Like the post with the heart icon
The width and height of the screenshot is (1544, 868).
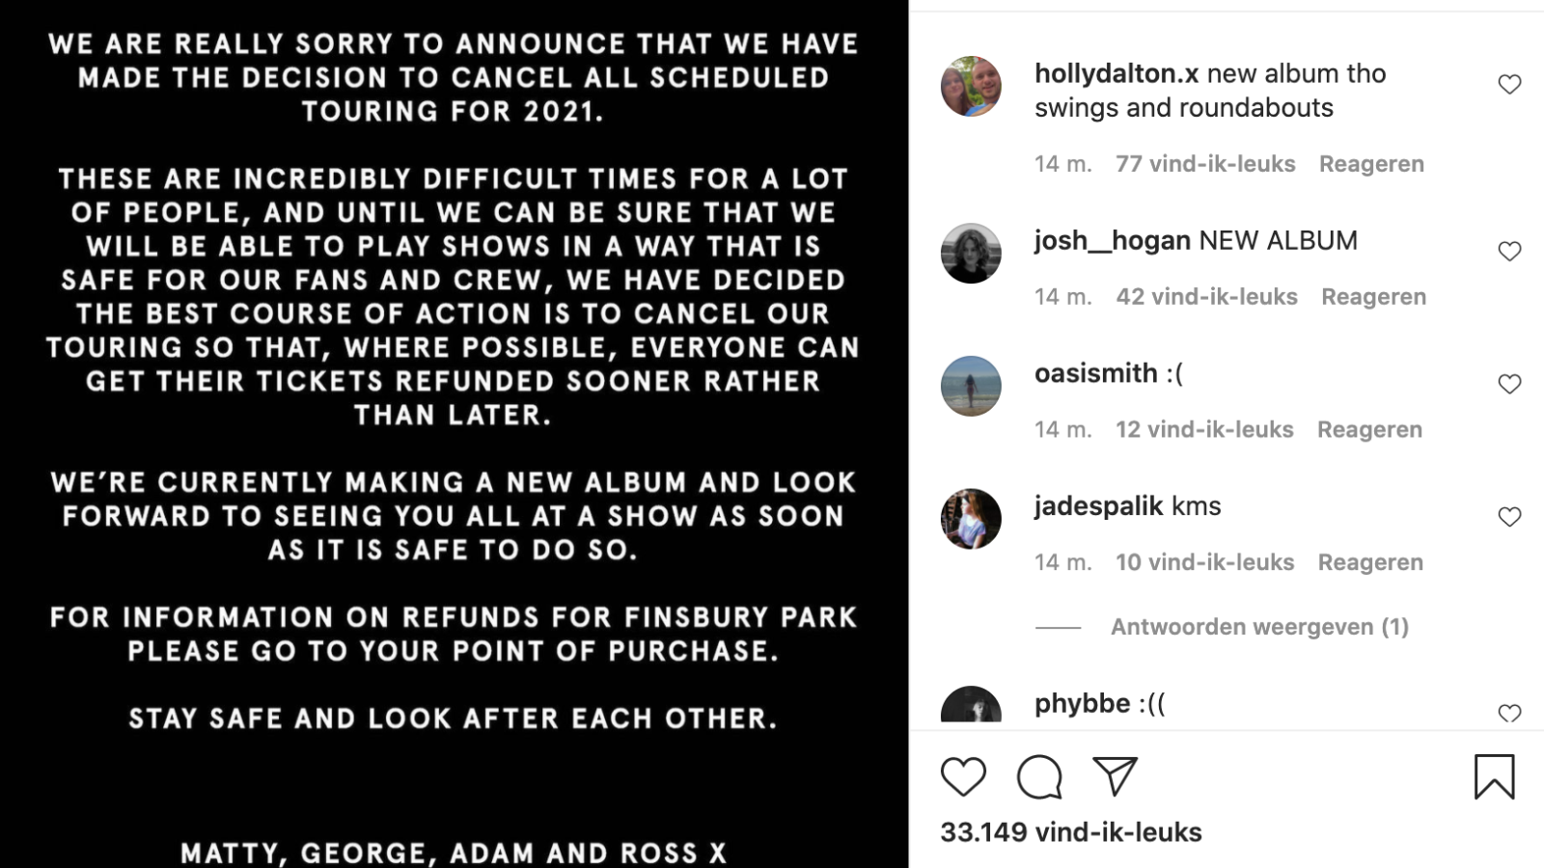pyautogui.click(x=963, y=777)
